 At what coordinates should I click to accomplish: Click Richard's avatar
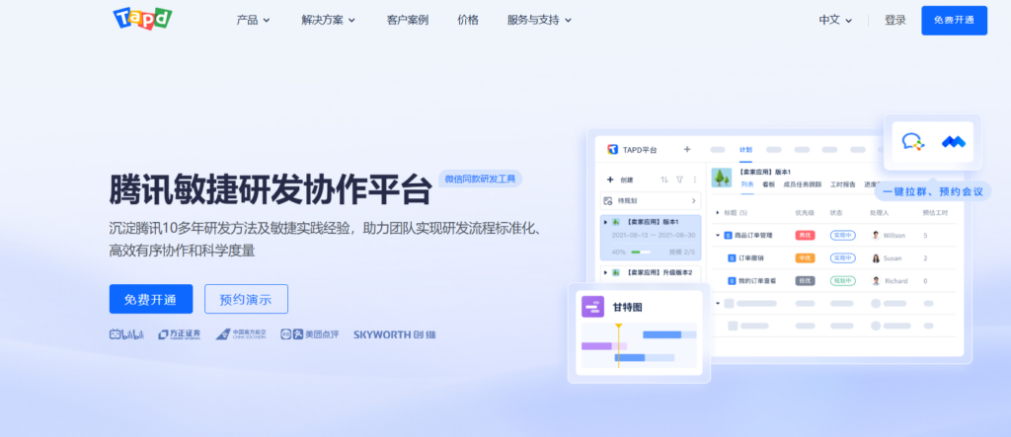point(876,281)
